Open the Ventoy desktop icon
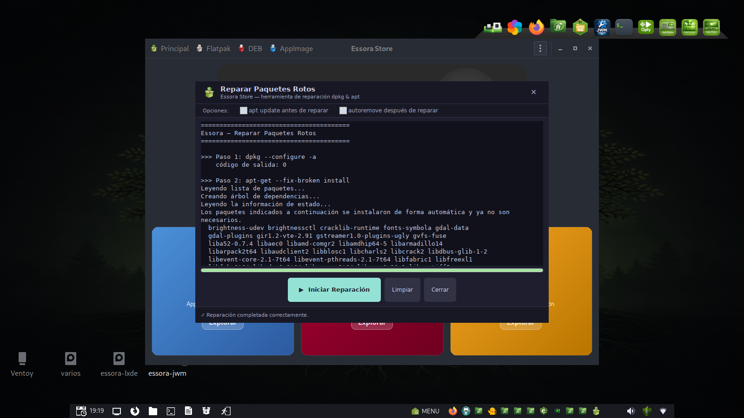Viewport: 744px width, 418px height. (22, 359)
